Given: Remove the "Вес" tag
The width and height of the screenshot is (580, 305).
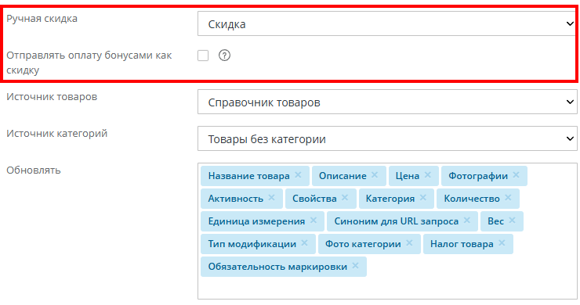Looking at the screenshot, I should [512, 221].
